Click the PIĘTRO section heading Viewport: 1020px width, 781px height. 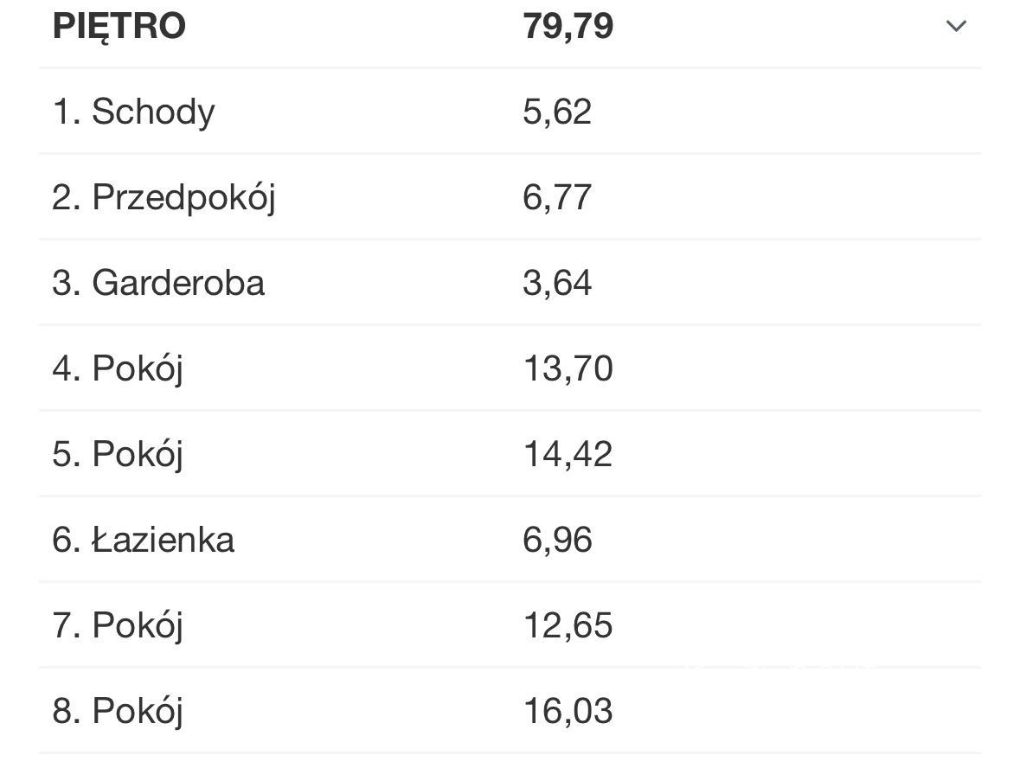tap(119, 26)
